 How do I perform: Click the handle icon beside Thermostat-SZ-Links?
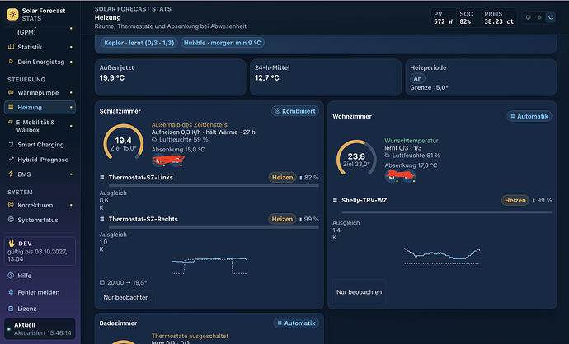tap(102, 178)
